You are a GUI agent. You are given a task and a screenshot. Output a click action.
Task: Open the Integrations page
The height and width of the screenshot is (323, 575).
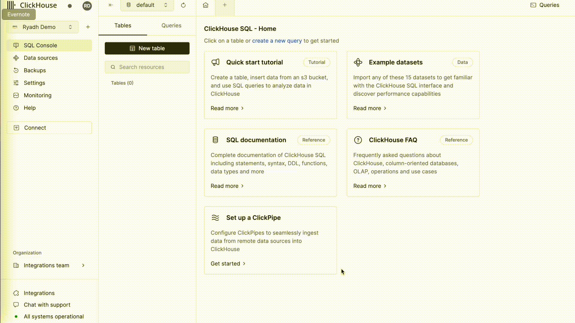click(x=39, y=293)
